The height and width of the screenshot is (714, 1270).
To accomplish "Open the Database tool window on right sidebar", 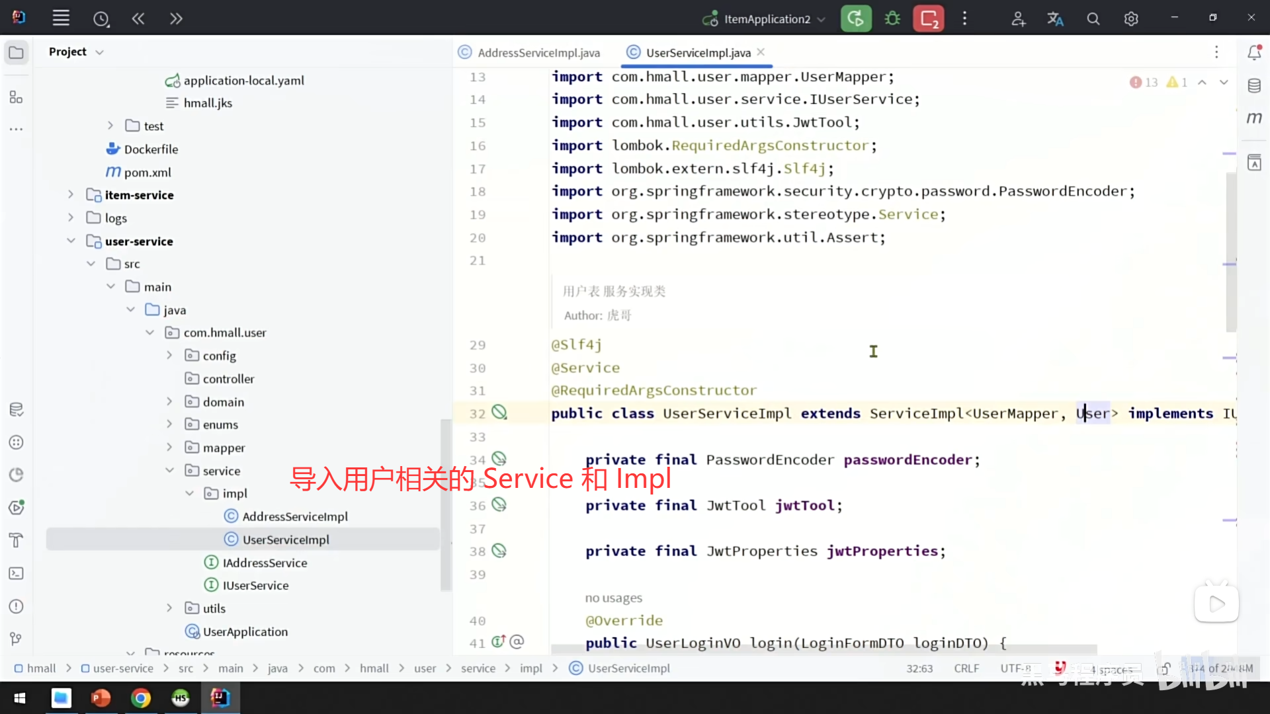I will click(1254, 86).
